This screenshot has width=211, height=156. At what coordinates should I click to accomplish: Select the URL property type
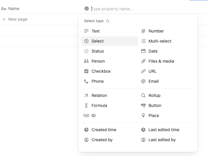[x=152, y=71]
